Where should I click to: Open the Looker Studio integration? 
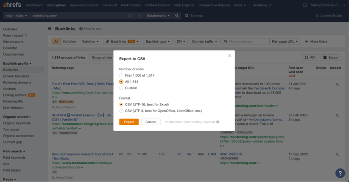pos(329,16)
